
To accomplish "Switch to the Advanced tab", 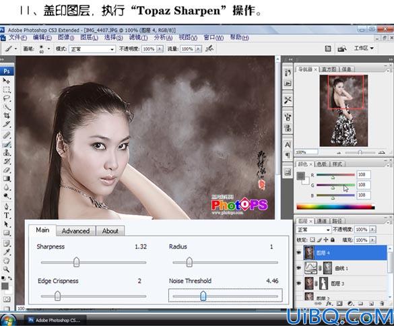I will click(75, 231).
